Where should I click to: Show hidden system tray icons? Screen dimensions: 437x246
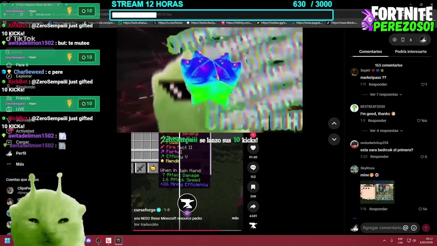[x=384, y=241]
